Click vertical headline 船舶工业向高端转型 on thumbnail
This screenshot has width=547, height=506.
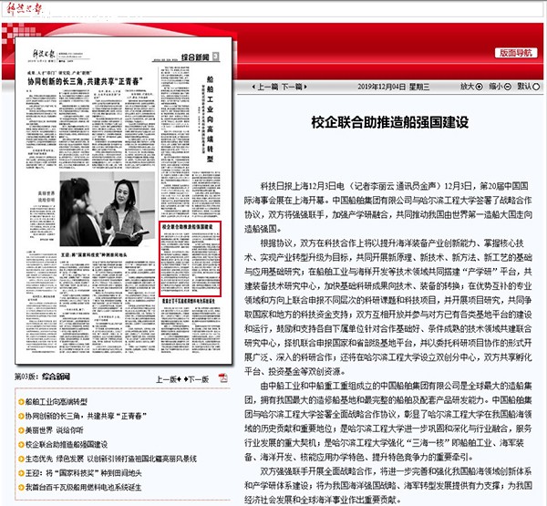210,119
